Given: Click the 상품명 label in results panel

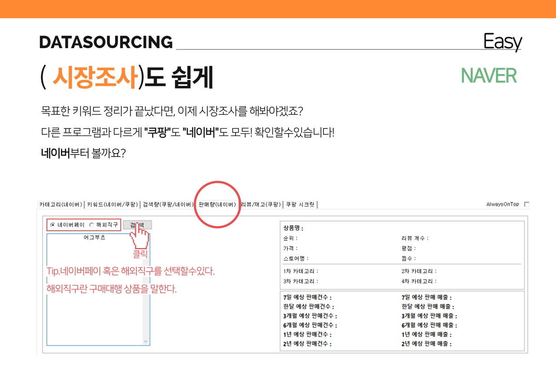Looking at the screenshot, I should pyautogui.click(x=293, y=228).
